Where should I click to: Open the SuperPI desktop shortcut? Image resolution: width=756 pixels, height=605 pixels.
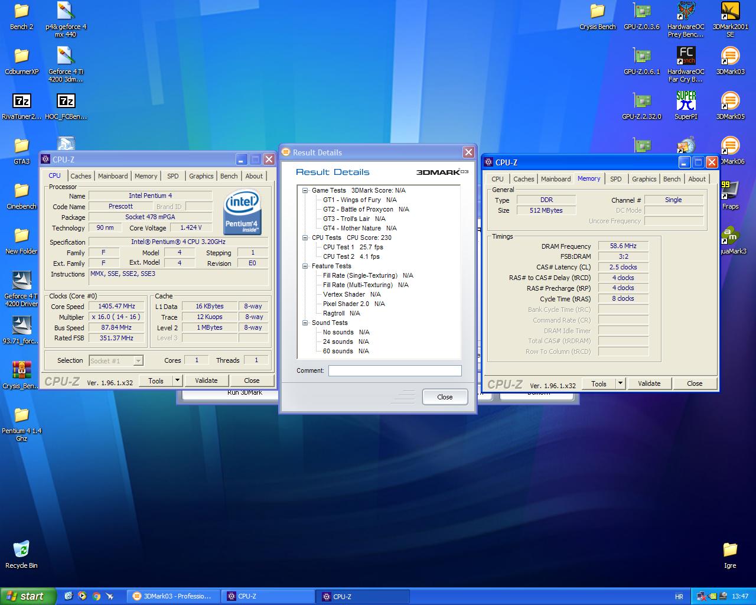(x=686, y=102)
